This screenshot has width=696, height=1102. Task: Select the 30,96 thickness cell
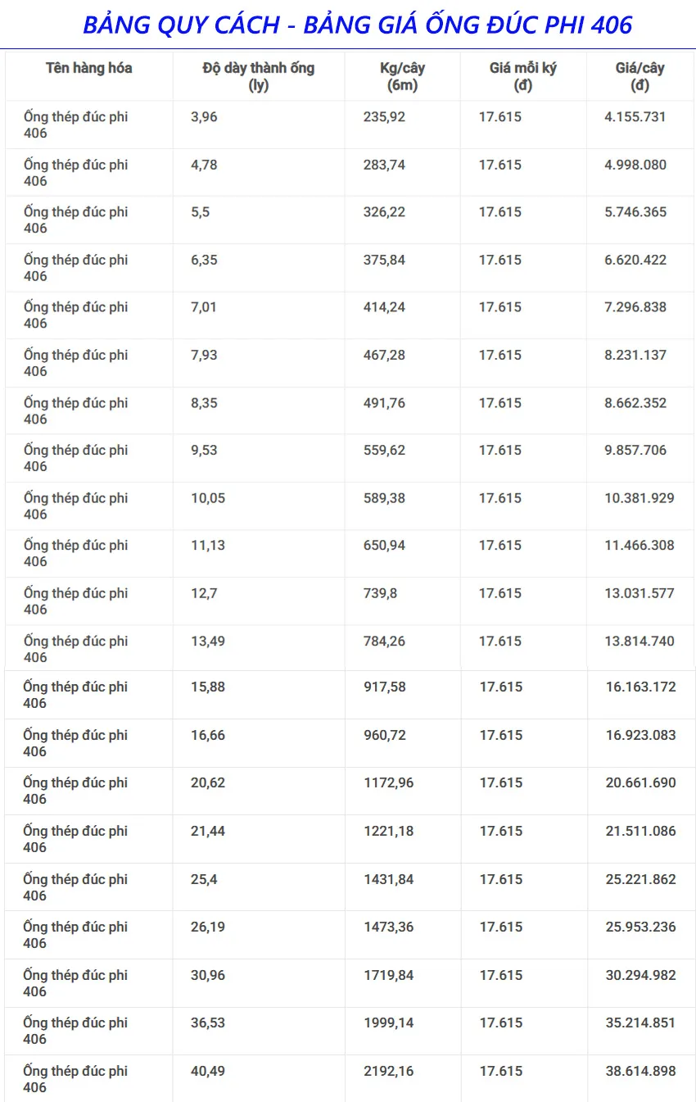click(208, 975)
